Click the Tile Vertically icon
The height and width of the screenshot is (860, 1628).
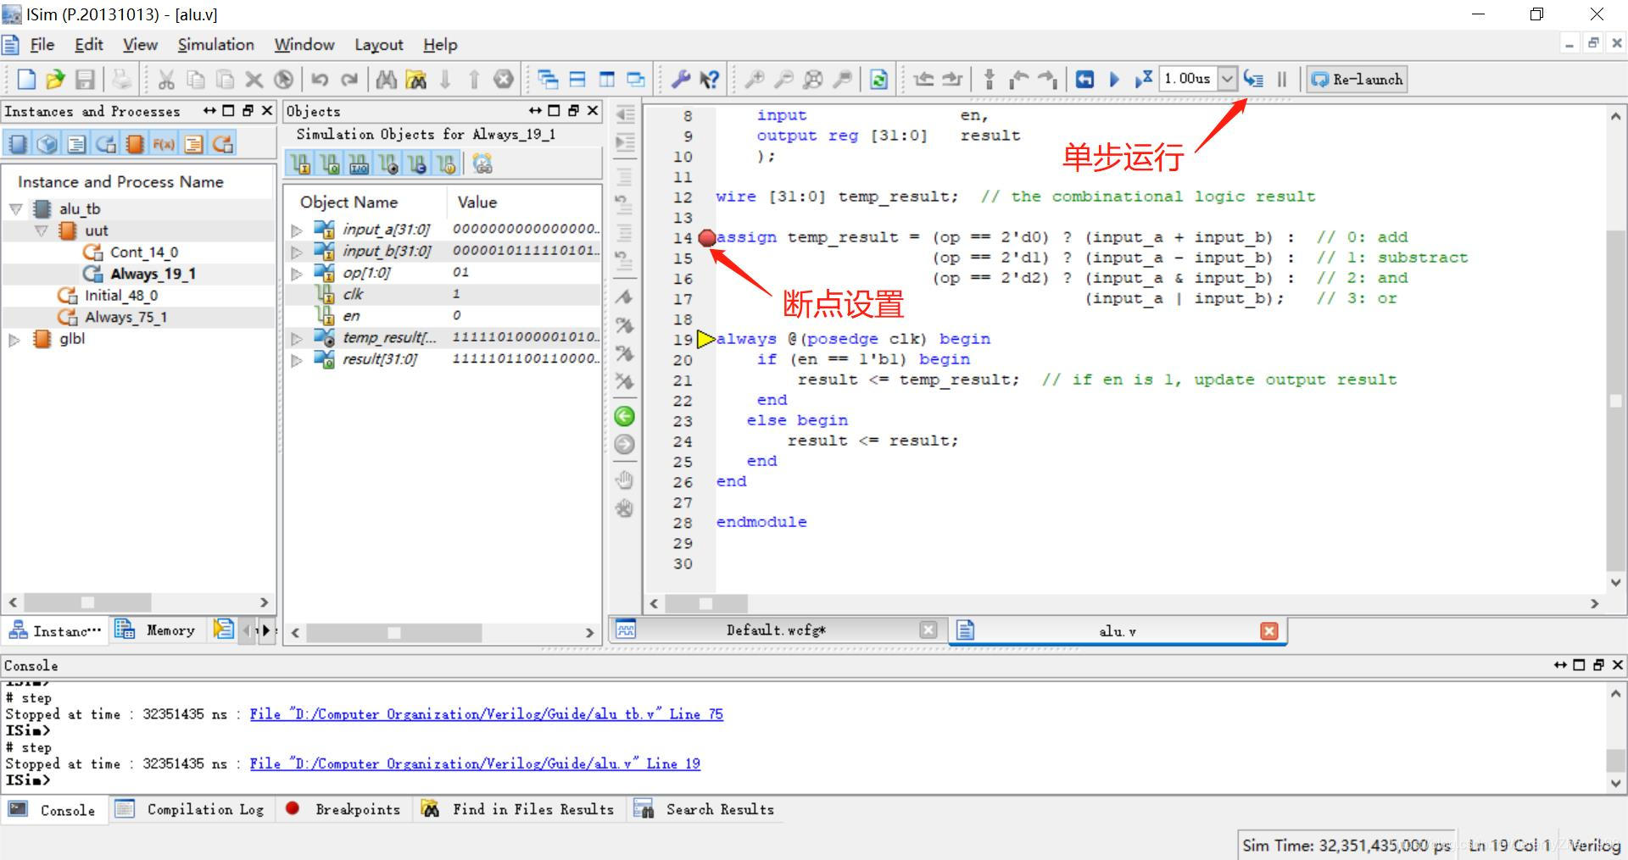click(x=606, y=80)
